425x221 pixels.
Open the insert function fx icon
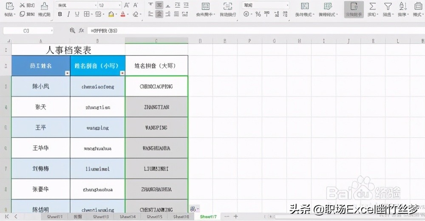coord(81,30)
